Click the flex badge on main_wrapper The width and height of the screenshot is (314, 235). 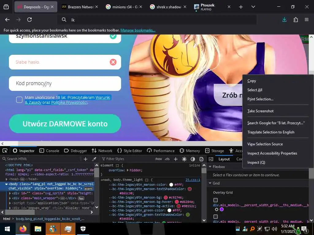(81, 198)
